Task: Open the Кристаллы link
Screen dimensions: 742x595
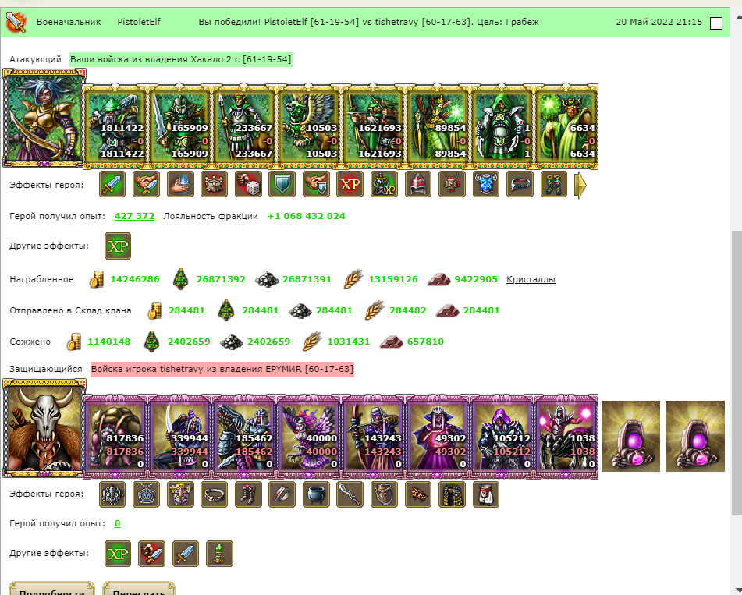Action: [531, 279]
